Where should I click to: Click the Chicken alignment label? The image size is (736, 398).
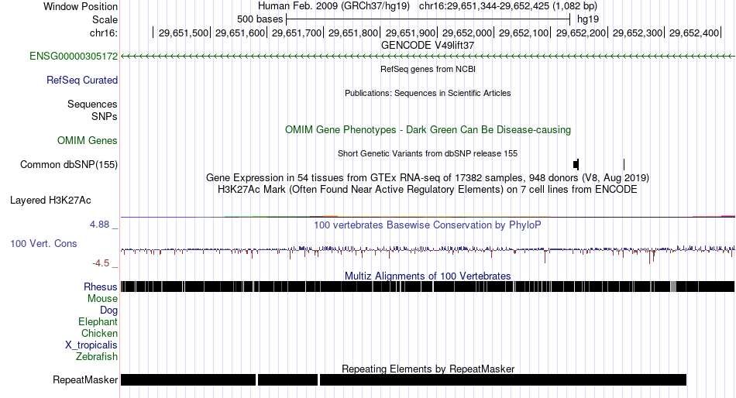click(99, 333)
